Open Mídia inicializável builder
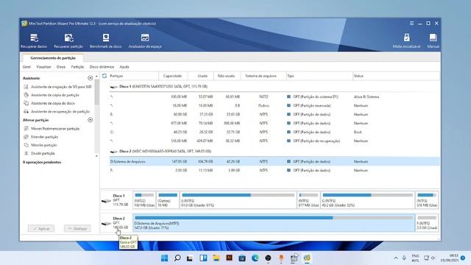This screenshot has height=265, width=471. [406, 41]
